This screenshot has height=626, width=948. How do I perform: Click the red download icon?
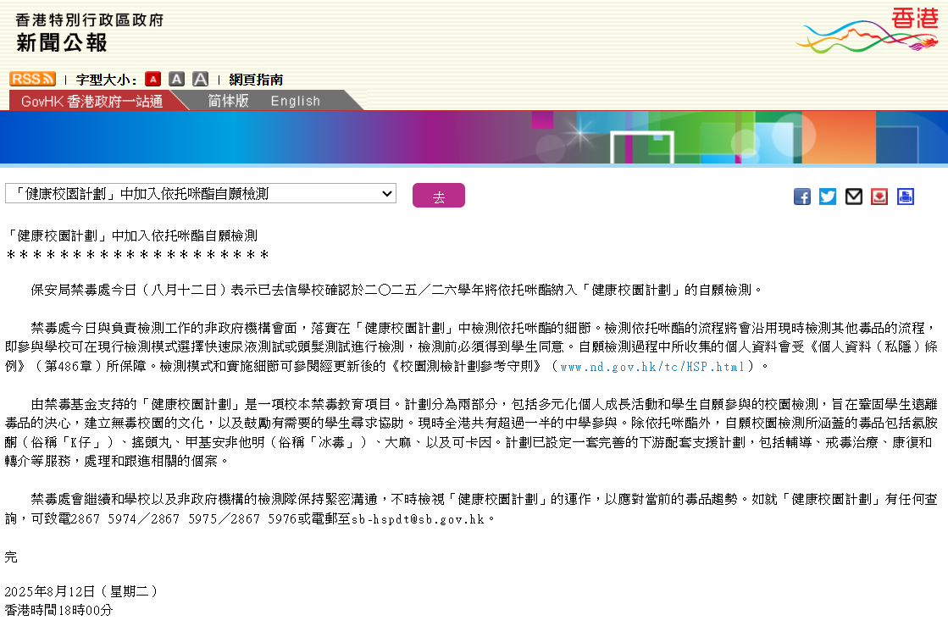pos(879,197)
